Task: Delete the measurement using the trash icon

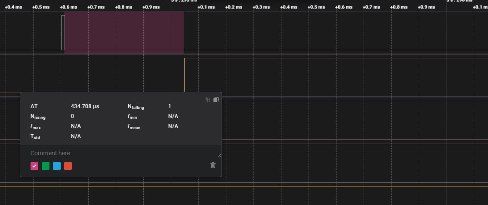Action: [x=213, y=165]
